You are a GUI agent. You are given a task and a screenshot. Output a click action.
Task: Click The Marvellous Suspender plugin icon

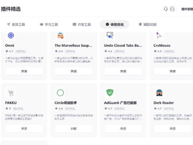(61, 36)
